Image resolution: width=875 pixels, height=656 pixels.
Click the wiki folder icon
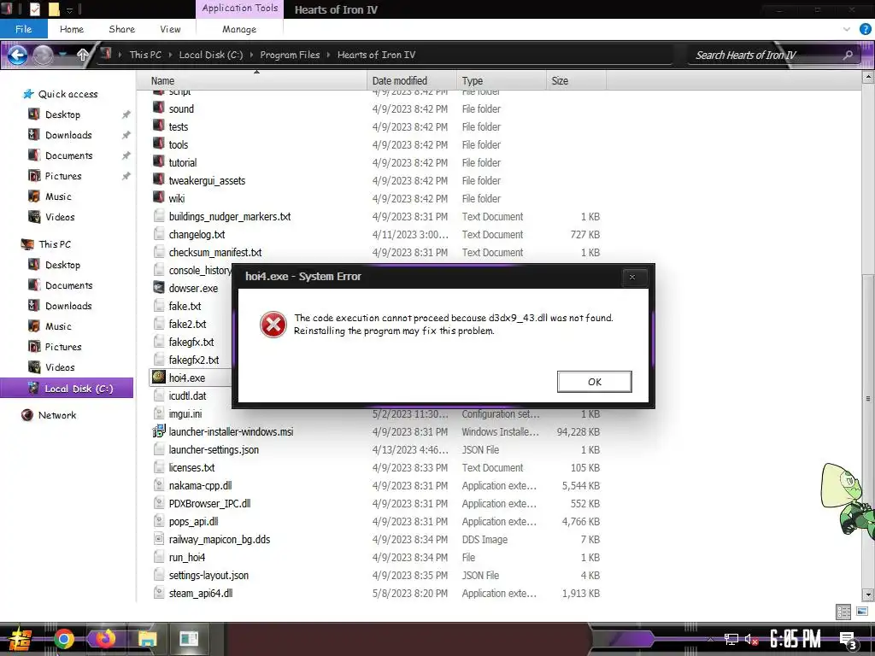(159, 197)
